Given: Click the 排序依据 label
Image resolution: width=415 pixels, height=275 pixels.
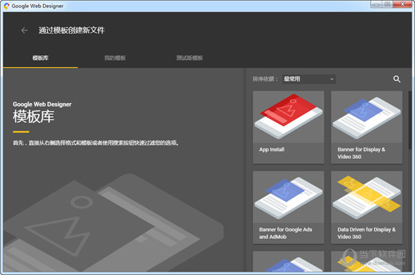Looking at the screenshot, I should [265, 79].
